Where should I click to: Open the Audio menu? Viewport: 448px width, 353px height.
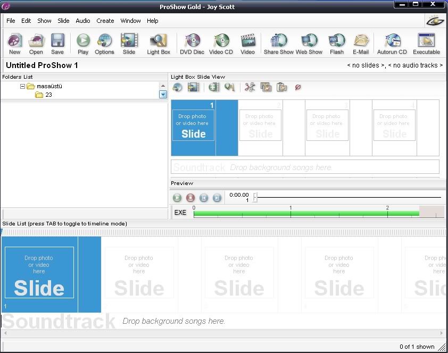83,21
